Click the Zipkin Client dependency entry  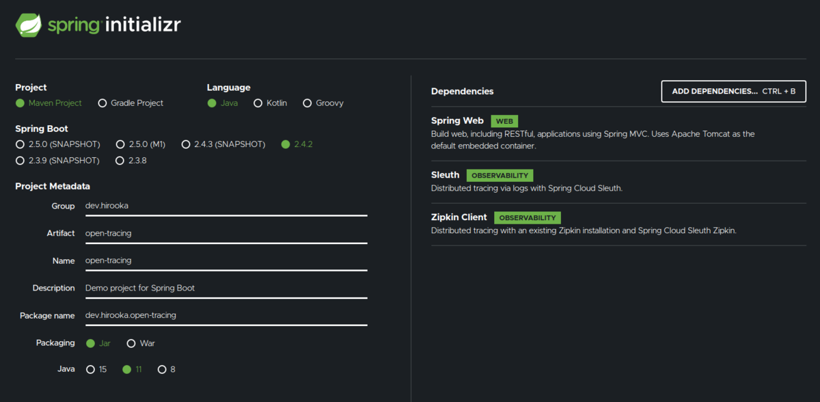pyautogui.click(x=618, y=224)
